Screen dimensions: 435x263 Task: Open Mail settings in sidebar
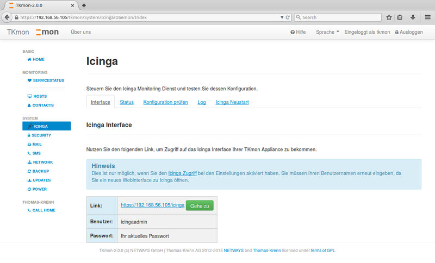coord(34,144)
